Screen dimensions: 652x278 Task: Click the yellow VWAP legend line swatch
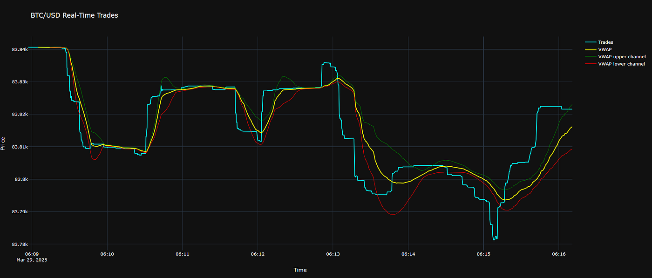(590, 49)
